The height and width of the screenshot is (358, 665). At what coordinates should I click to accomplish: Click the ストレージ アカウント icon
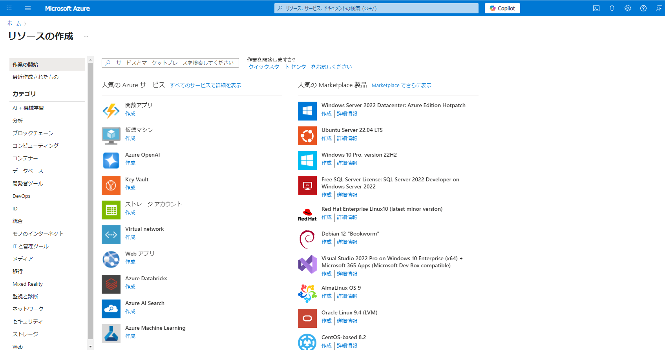[111, 210]
